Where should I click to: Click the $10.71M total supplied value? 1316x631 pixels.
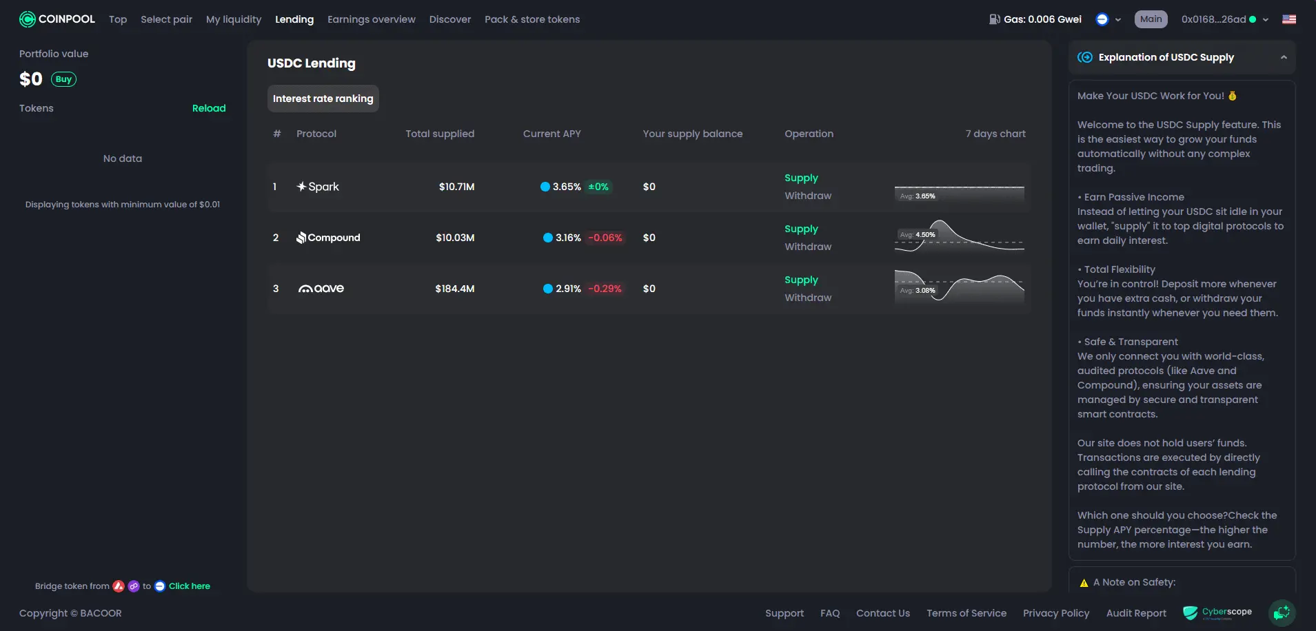pyautogui.click(x=457, y=187)
